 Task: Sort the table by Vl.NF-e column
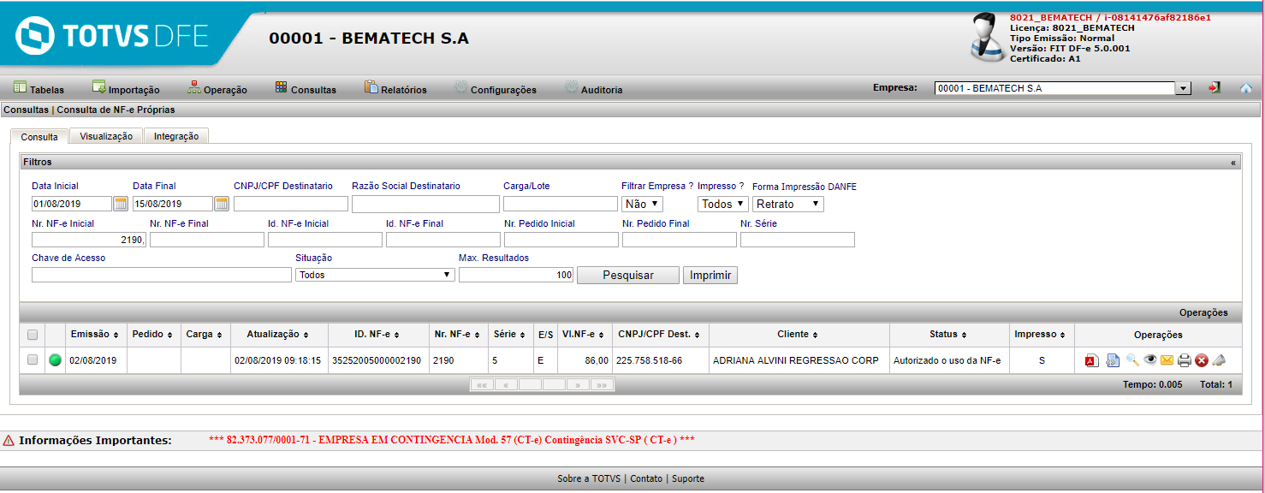585,335
